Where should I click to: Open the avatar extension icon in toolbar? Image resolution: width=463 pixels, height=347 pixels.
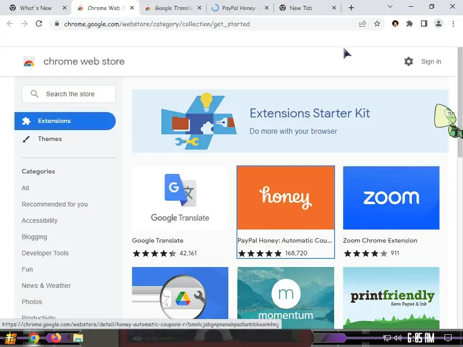click(395, 23)
